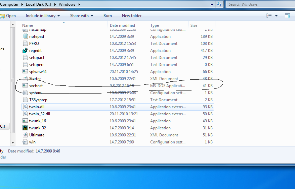
Task: Open the view options dropdown arrow
Action: [x=277, y=16]
